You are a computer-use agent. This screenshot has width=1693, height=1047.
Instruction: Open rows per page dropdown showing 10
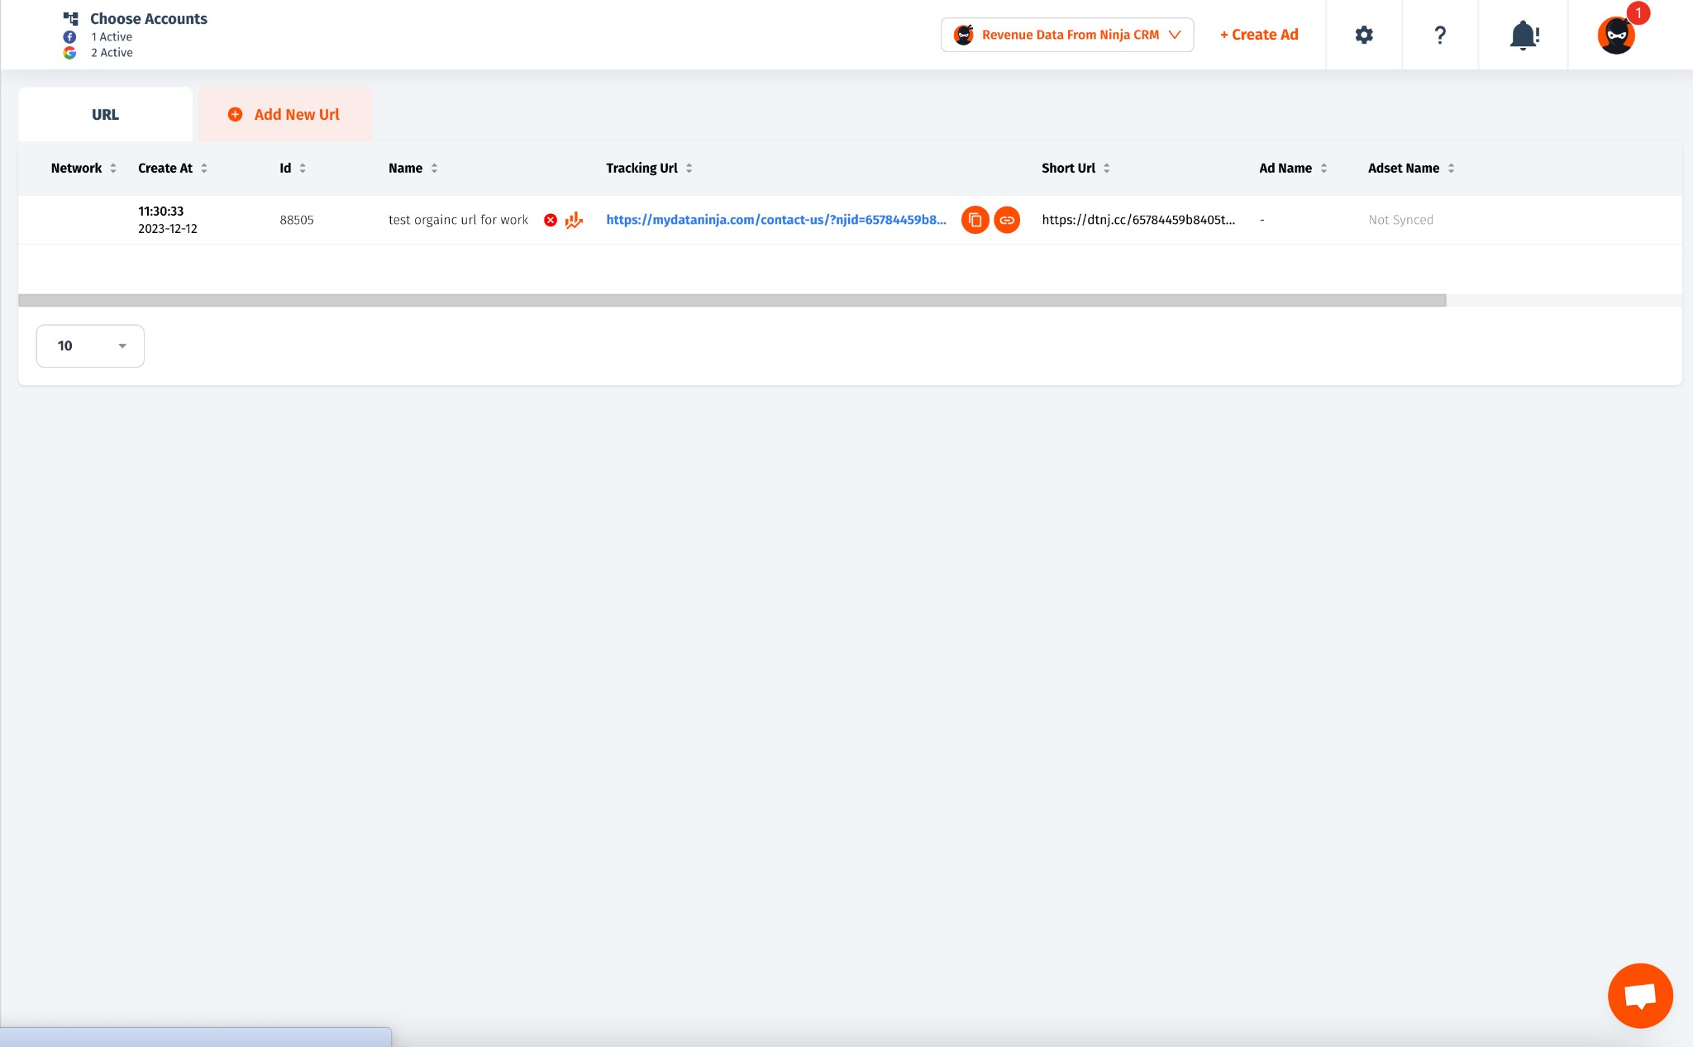(x=90, y=345)
